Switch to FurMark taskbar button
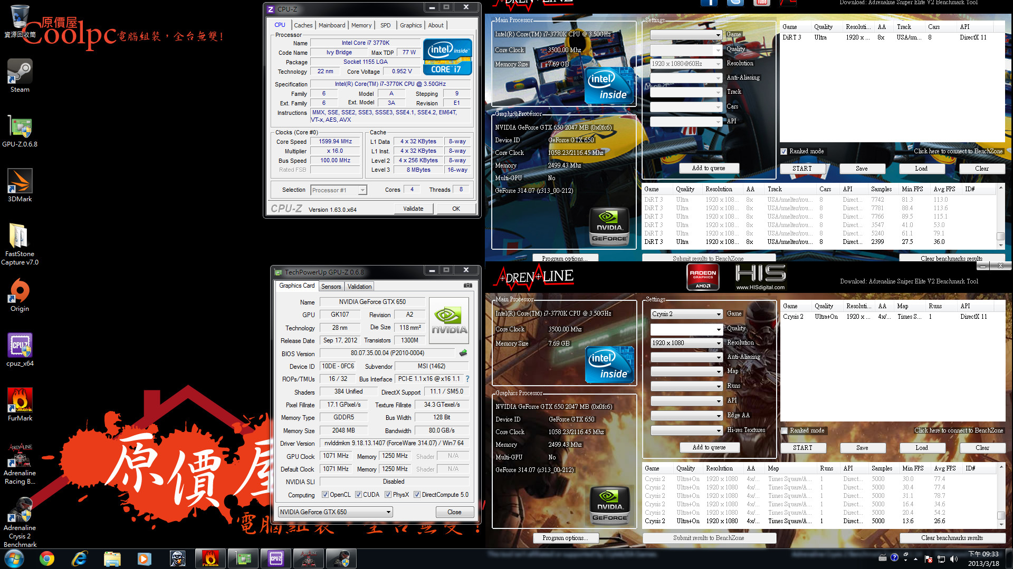The width and height of the screenshot is (1013, 569). [x=210, y=558]
